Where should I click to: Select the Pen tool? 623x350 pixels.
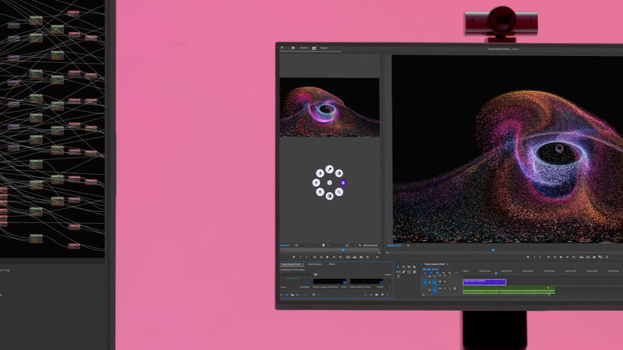(x=404, y=272)
